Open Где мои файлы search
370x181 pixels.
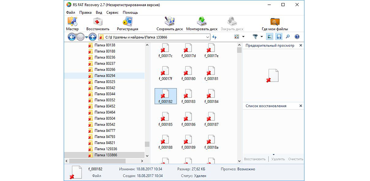tap(275, 24)
